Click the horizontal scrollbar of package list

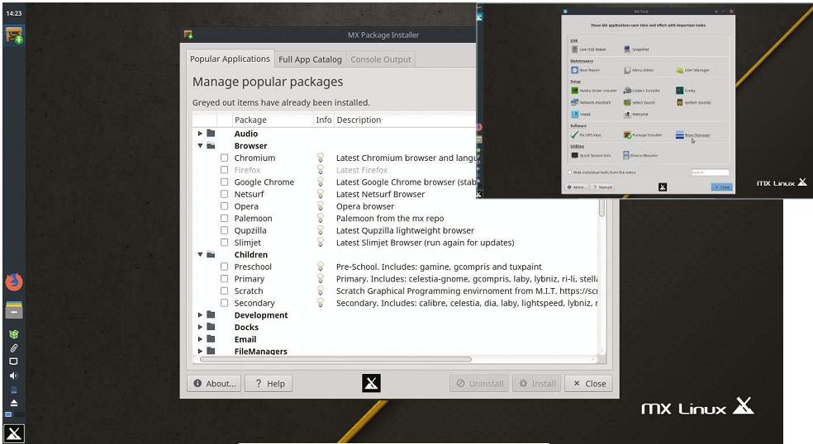[336, 359]
